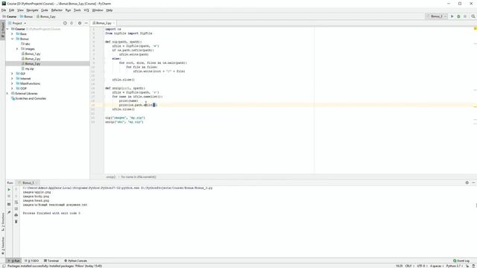This screenshot has width=477, height=268.
Task: Expand the Internet folder
Action: 13,78
